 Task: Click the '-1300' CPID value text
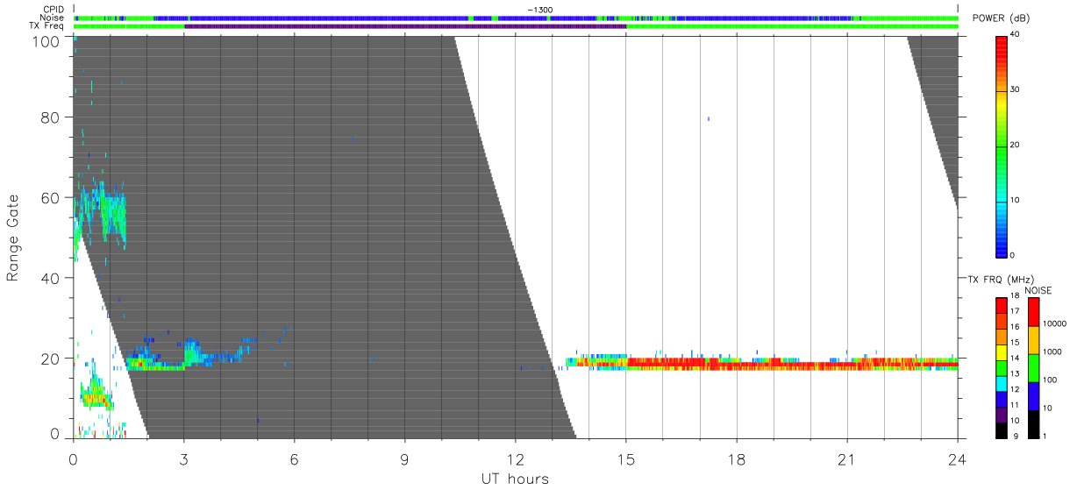coord(539,10)
